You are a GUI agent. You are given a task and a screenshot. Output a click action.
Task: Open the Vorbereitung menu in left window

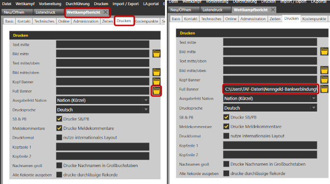pyautogui.click(x=50, y=4)
